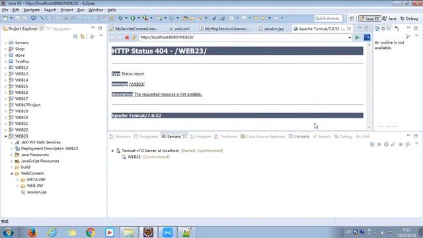Open the New dropdown arrow in toolbar
The image size is (423, 238).
11,18
